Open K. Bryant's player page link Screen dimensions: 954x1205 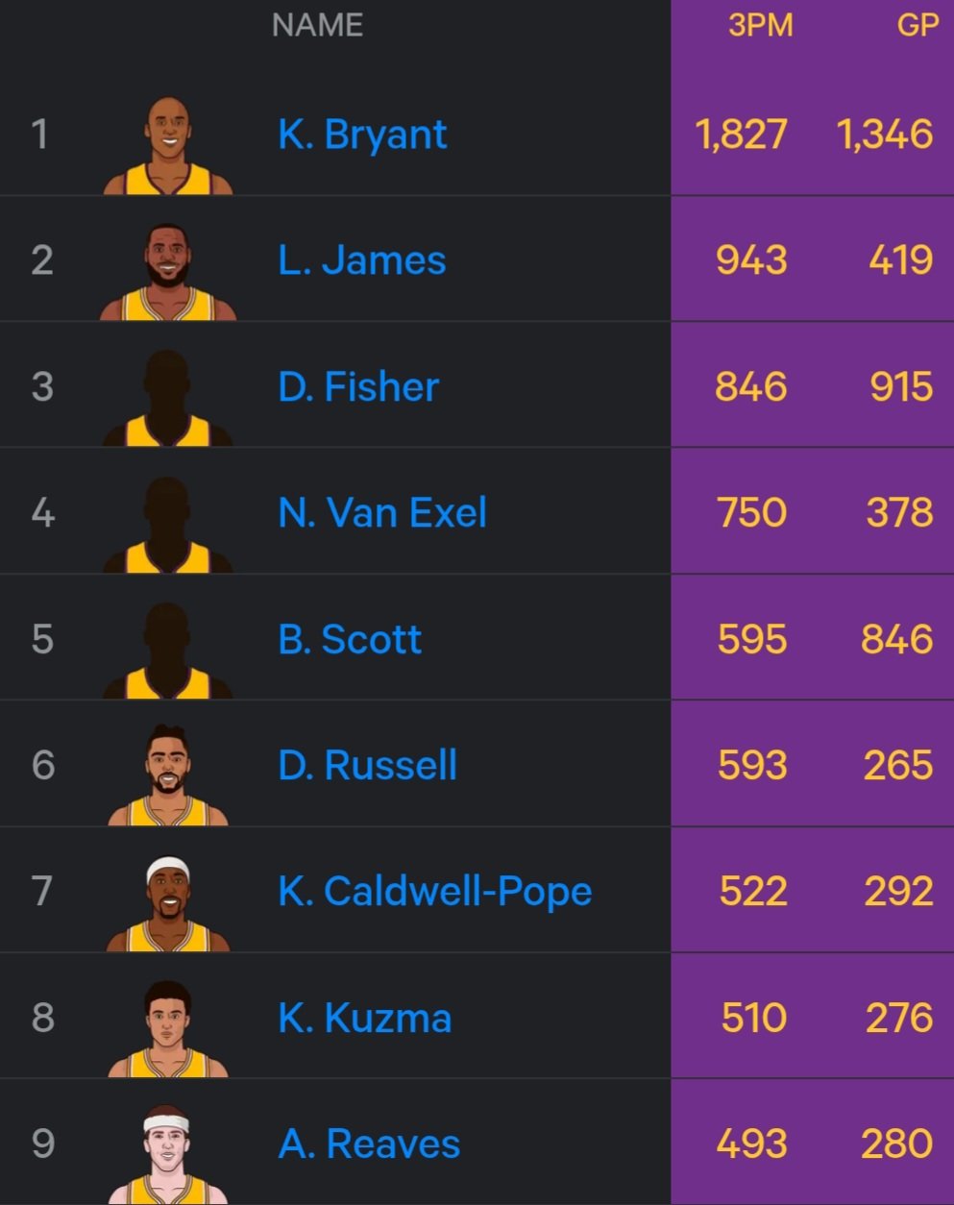coord(362,135)
